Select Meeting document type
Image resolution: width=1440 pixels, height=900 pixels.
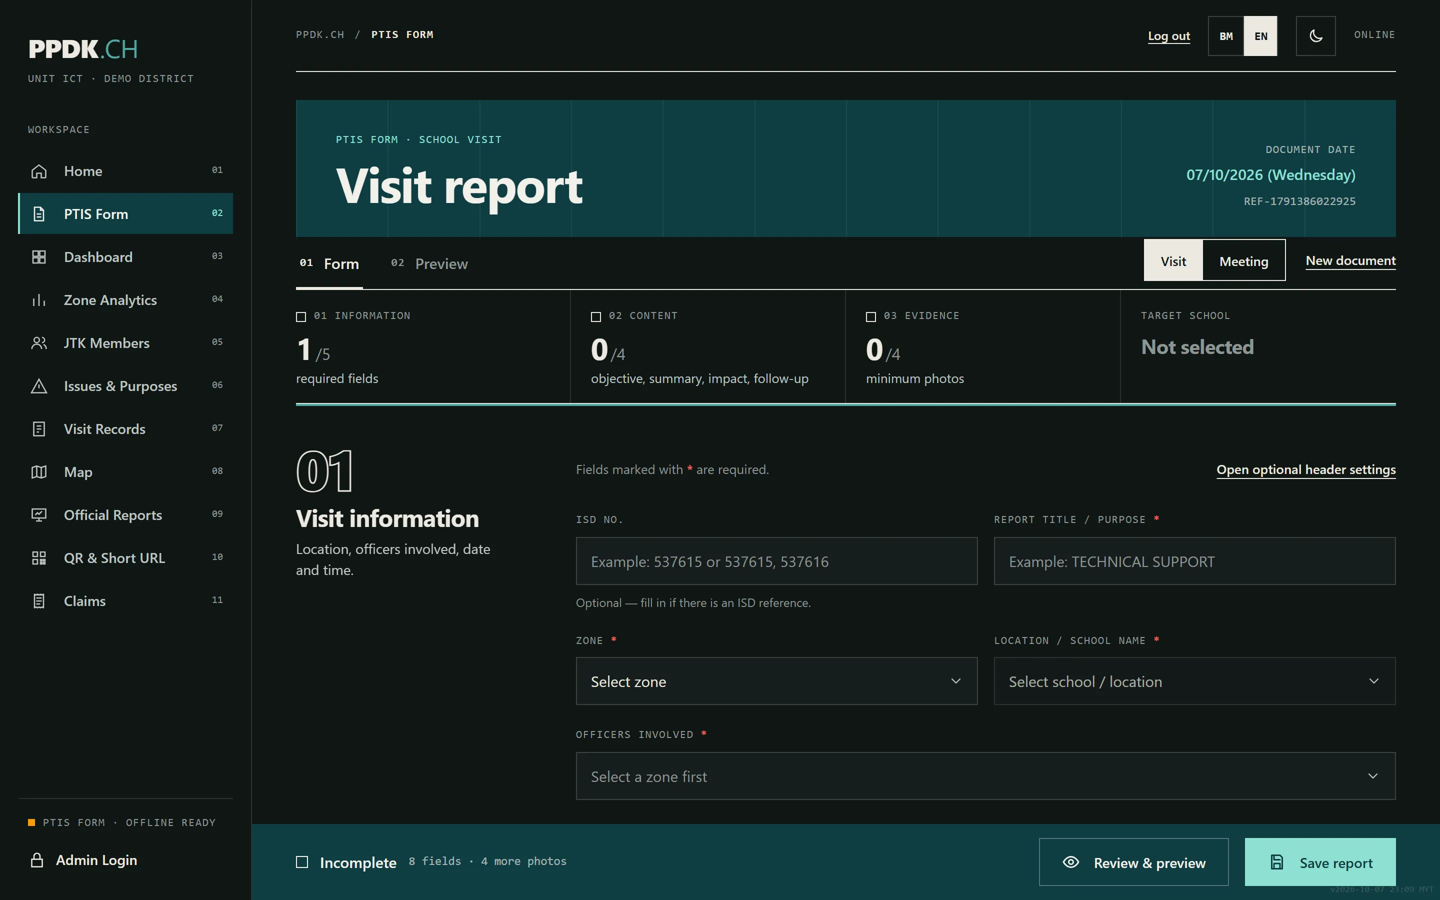(1243, 260)
